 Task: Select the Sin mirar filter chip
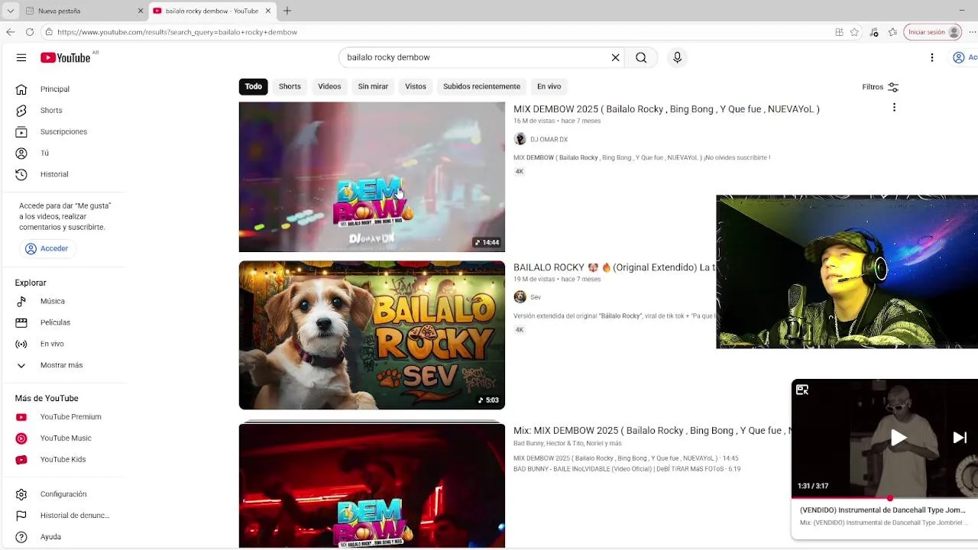(x=373, y=86)
